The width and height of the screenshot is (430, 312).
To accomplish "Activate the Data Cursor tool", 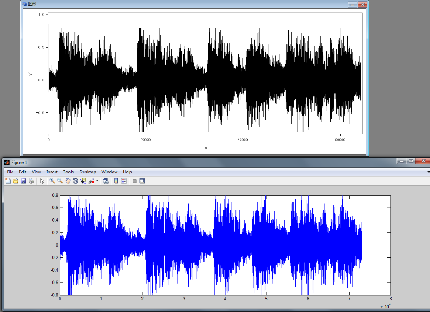I will click(83, 181).
